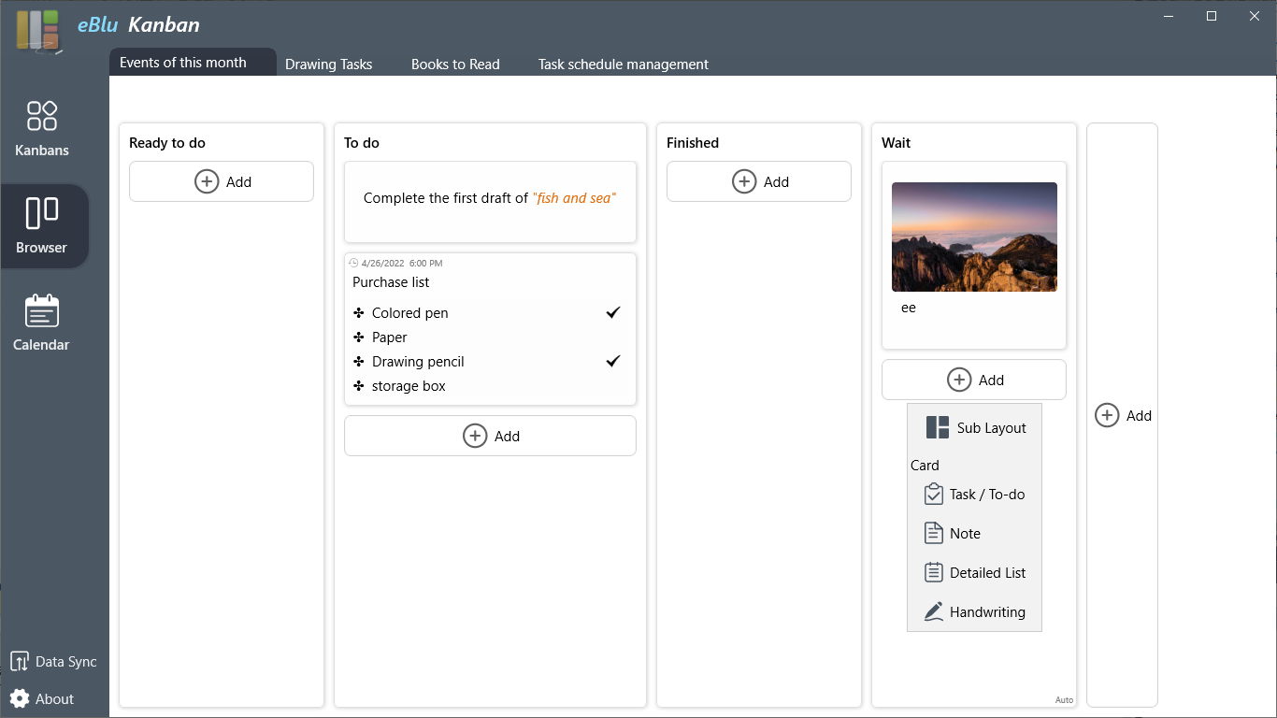1277x718 pixels.
Task: Click the mountain sunset image thumbnail
Action: pos(974,237)
